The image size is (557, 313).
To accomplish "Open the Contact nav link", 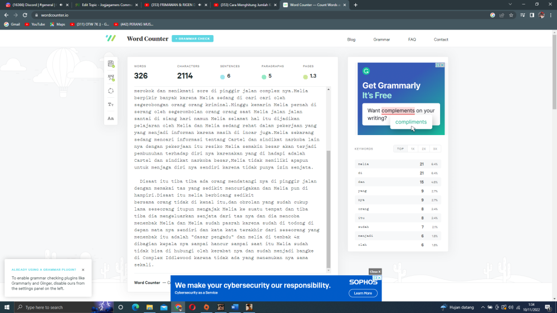I will pyautogui.click(x=441, y=39).
